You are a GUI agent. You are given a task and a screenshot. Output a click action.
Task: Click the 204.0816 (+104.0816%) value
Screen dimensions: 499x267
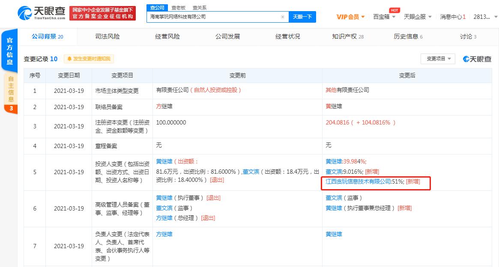361,122
